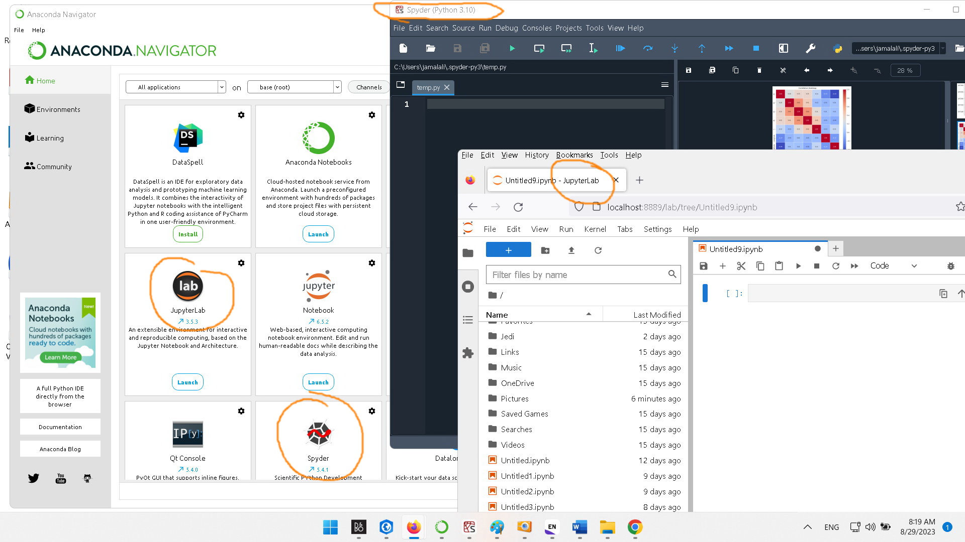Screen dimensions: 965x542
Task: Open the DataSpell tile gear options
Action: pos(241,115)
